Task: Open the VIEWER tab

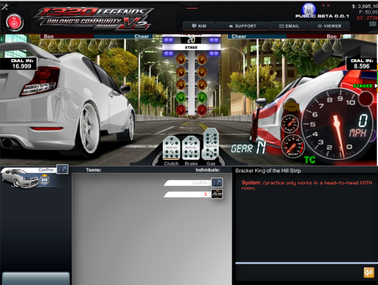Action: point(329,26)
